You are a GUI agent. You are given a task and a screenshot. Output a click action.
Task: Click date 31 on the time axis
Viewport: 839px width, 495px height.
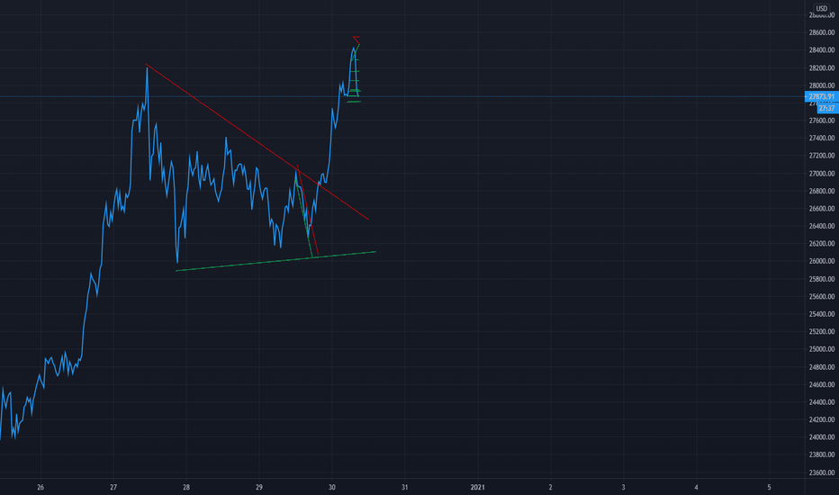click(x=404, y=487)
